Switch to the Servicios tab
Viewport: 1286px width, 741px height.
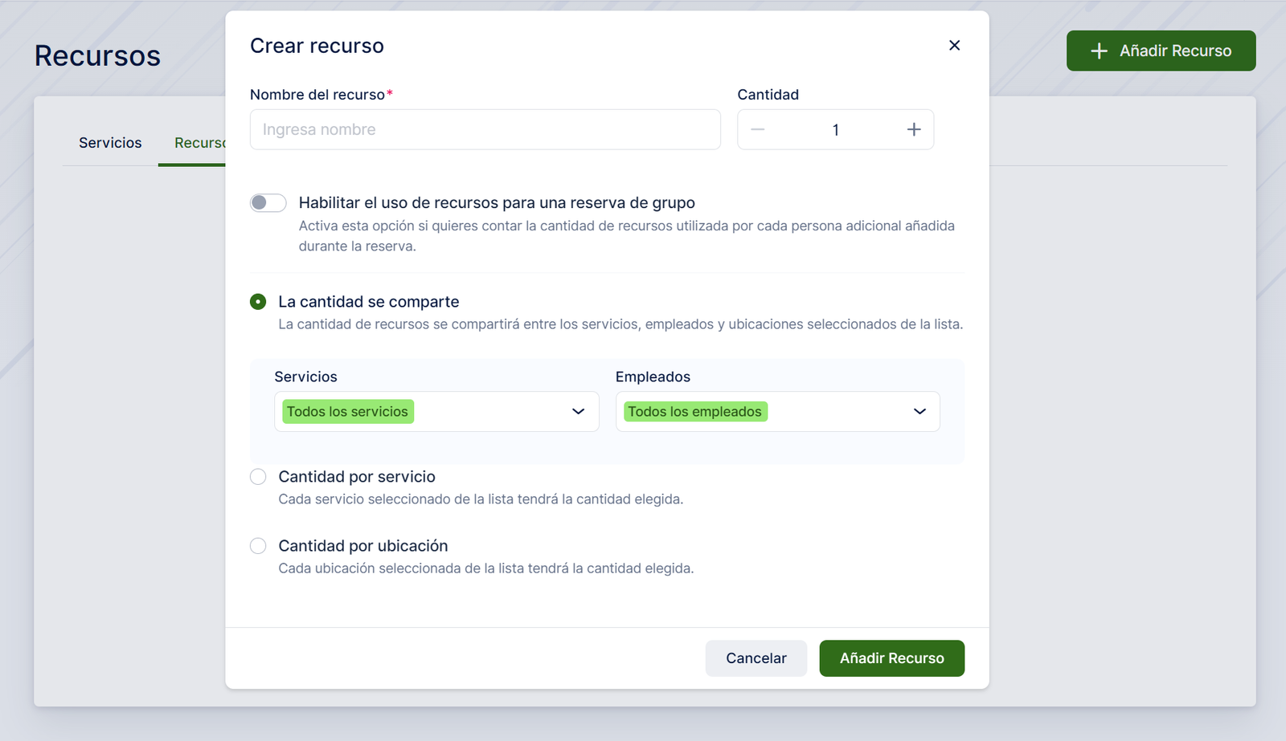[110, 143]
